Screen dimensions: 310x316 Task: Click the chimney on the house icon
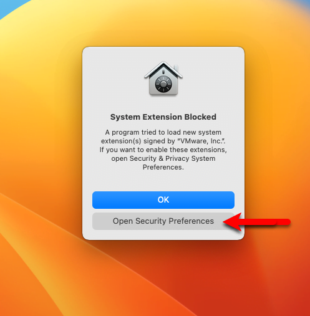coord(176,68)
